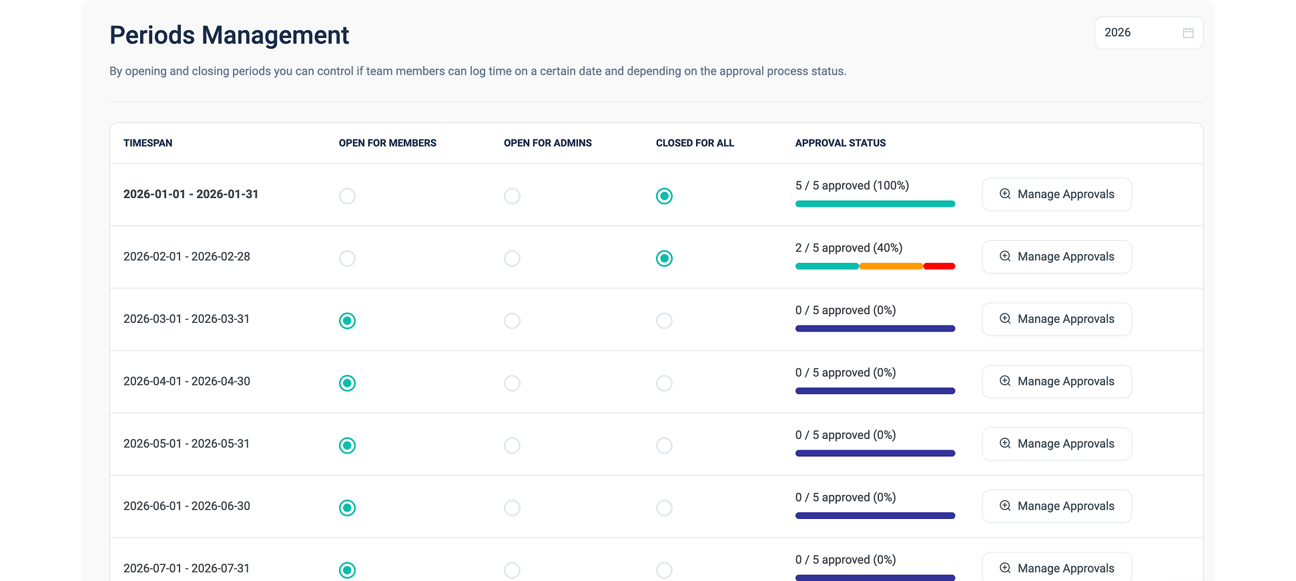Click magnifier icon in January's Manage Approvals
The width and height of the screenshot is (1296, 581).
1005,194
